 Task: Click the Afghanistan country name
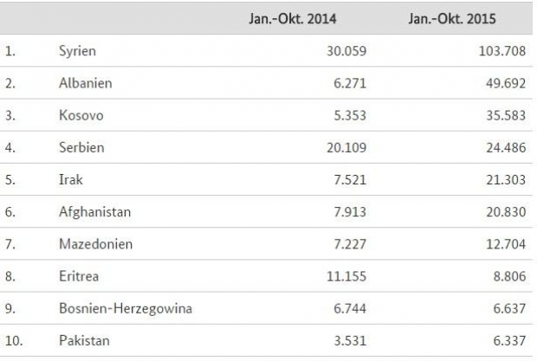point(94,211)
